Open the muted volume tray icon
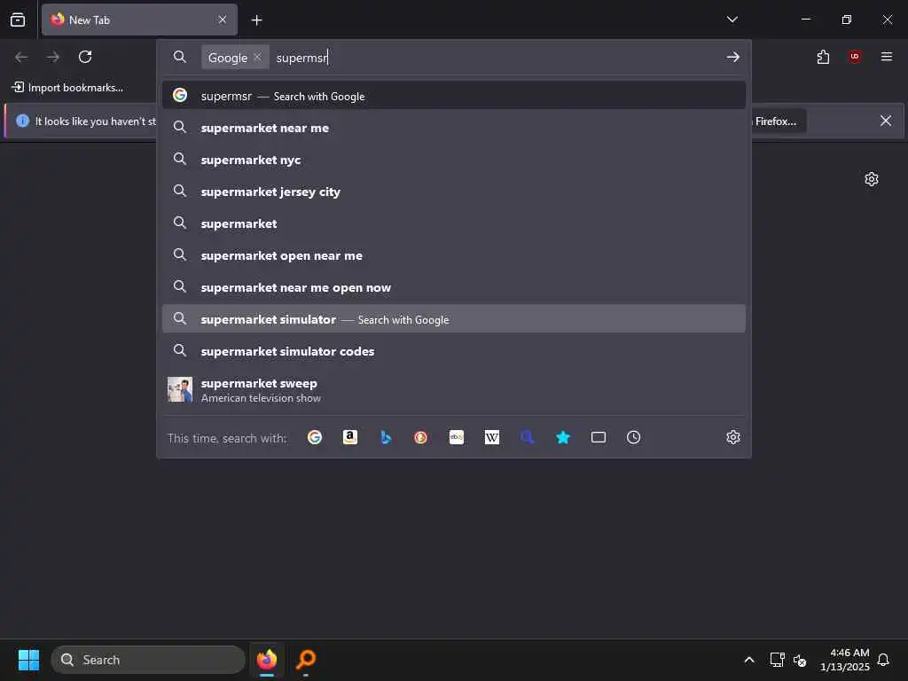 tap(800, 660)
